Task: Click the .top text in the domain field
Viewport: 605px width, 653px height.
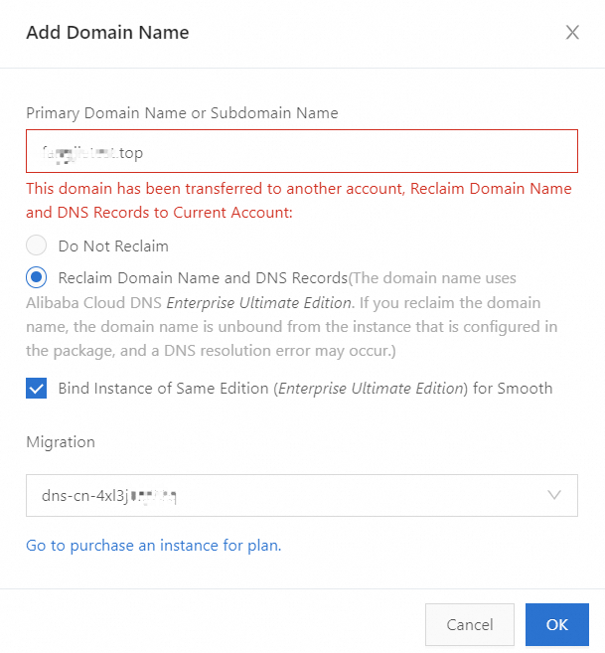Action: click(131, 153)
